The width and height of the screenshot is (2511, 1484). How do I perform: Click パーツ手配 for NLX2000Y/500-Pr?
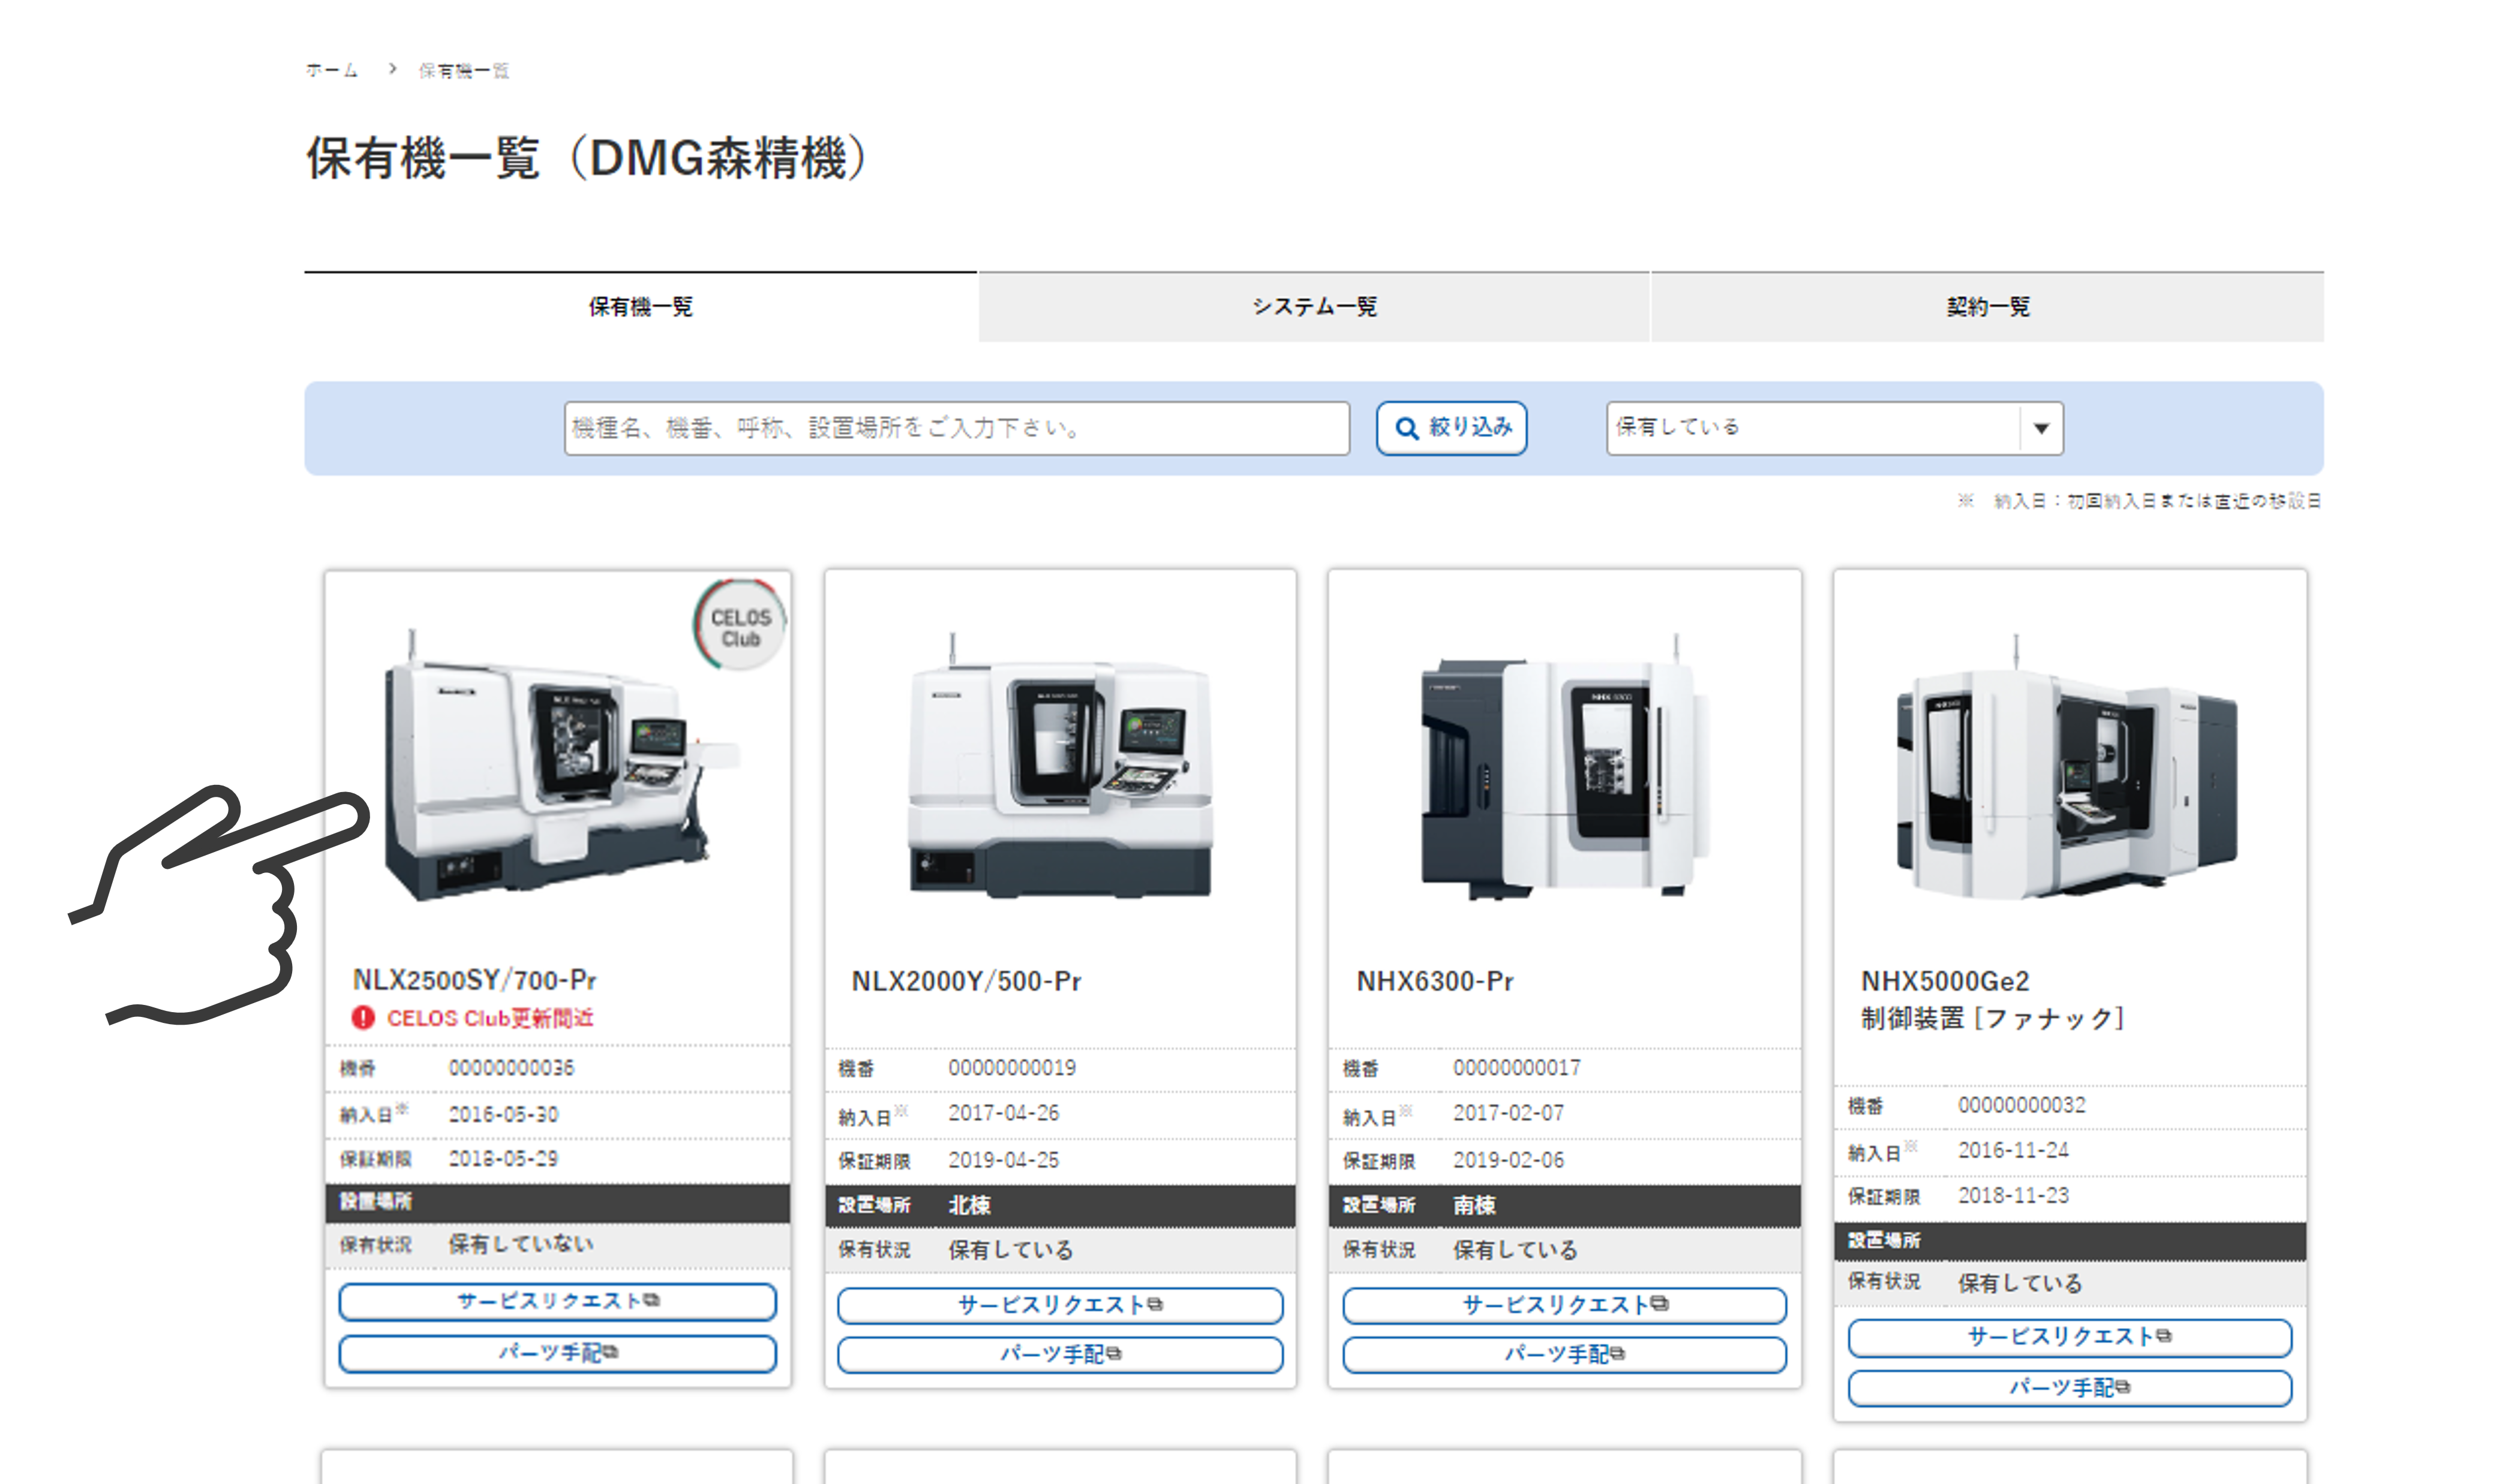click(1059, 1355)
